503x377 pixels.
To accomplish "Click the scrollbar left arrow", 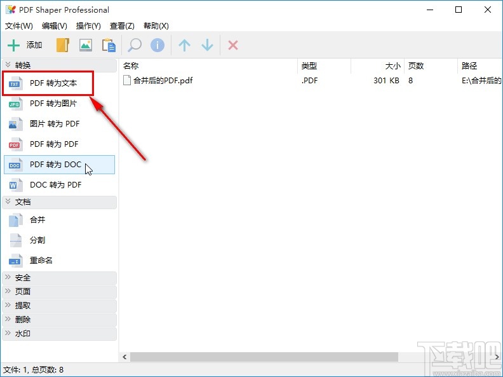I will click(124, 357).
